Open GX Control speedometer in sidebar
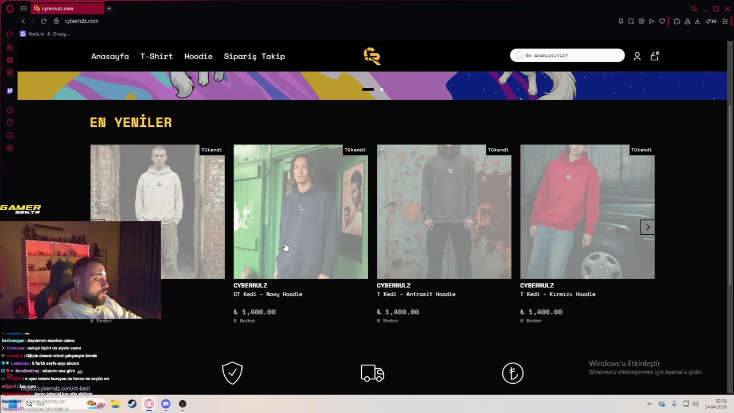This screenshot has height=413, width=734. (x=10, y=35)
